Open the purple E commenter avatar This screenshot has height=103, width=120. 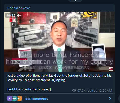point(10,99)
